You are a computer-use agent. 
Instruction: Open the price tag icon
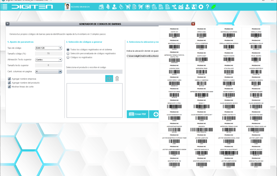[x=121, y=7]
